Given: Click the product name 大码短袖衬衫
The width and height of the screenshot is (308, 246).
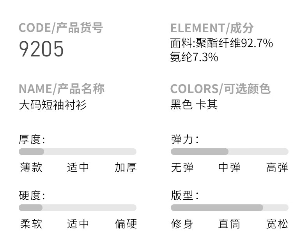Looking at the screenshot, I should point(53,105).
